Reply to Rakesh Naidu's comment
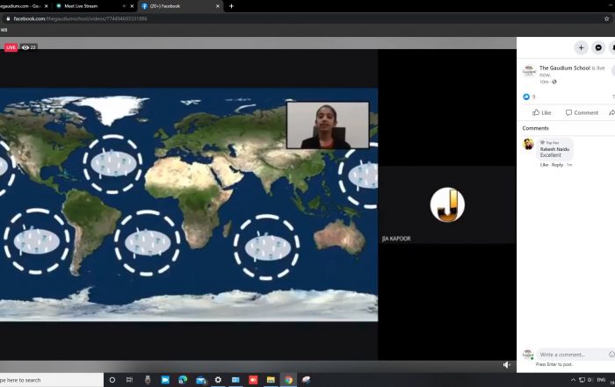The width and height of the screenshot is (615, 387). (x=557, y=165)
